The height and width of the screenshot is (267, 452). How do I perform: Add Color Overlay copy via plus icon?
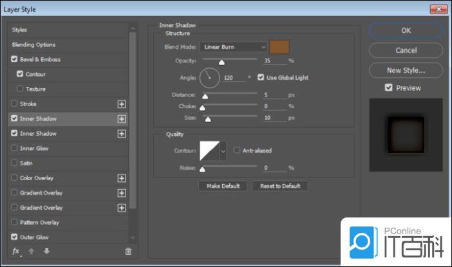(x=122, y=178)
